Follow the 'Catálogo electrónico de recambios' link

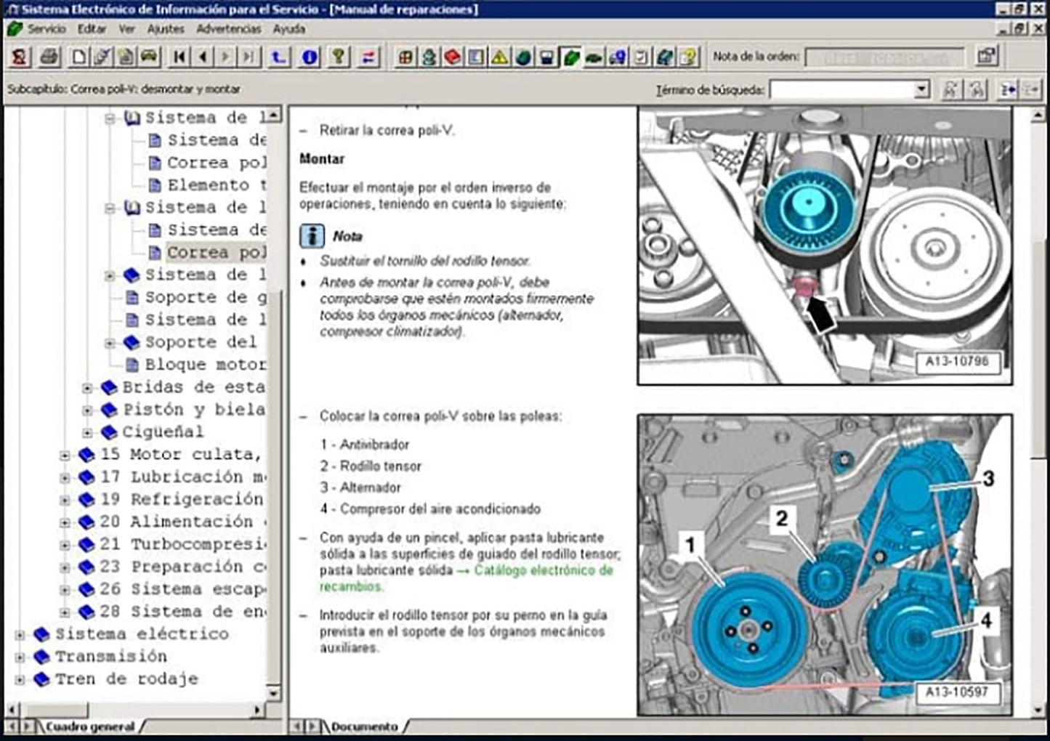coord(543,570)
